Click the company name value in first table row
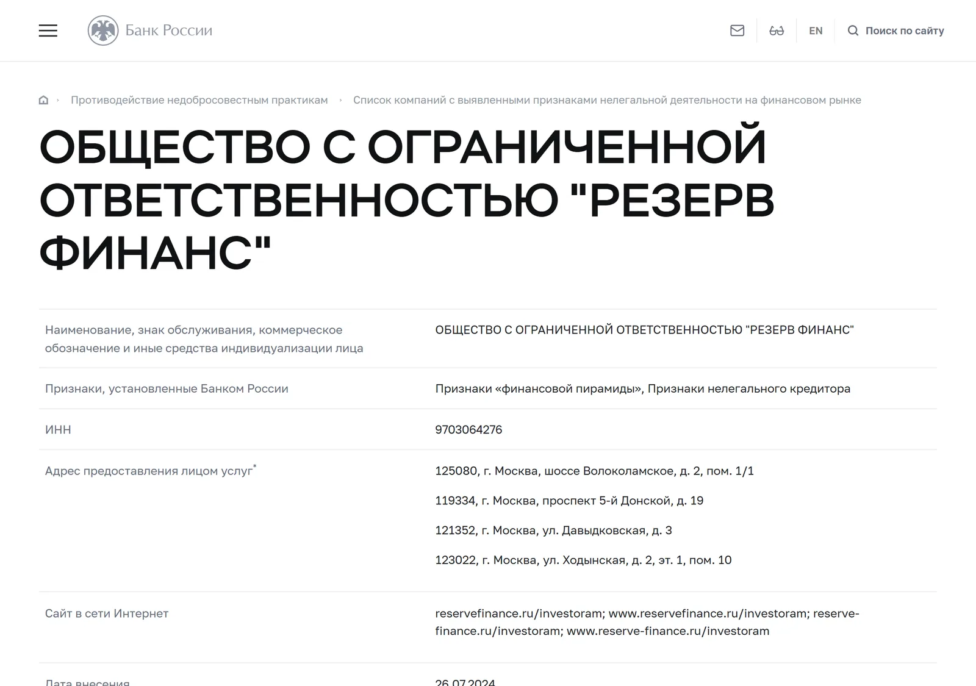The width and height of the screenshot is (976, 686). pos(644,330)
